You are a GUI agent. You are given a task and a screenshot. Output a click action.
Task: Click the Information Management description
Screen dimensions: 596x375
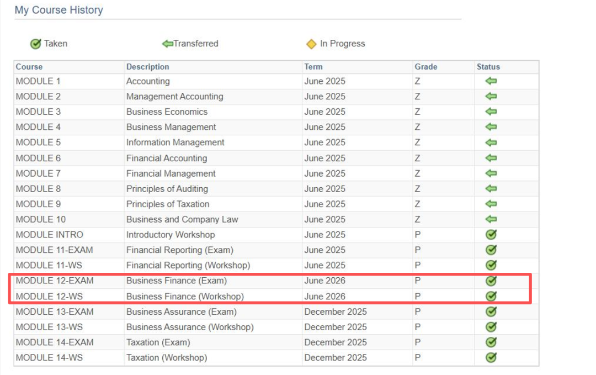[x=175, y=142]
